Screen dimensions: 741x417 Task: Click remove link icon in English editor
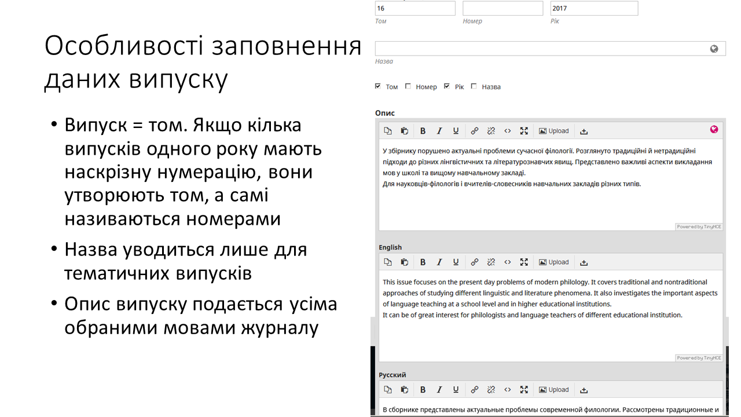click(x=491, y=262)
